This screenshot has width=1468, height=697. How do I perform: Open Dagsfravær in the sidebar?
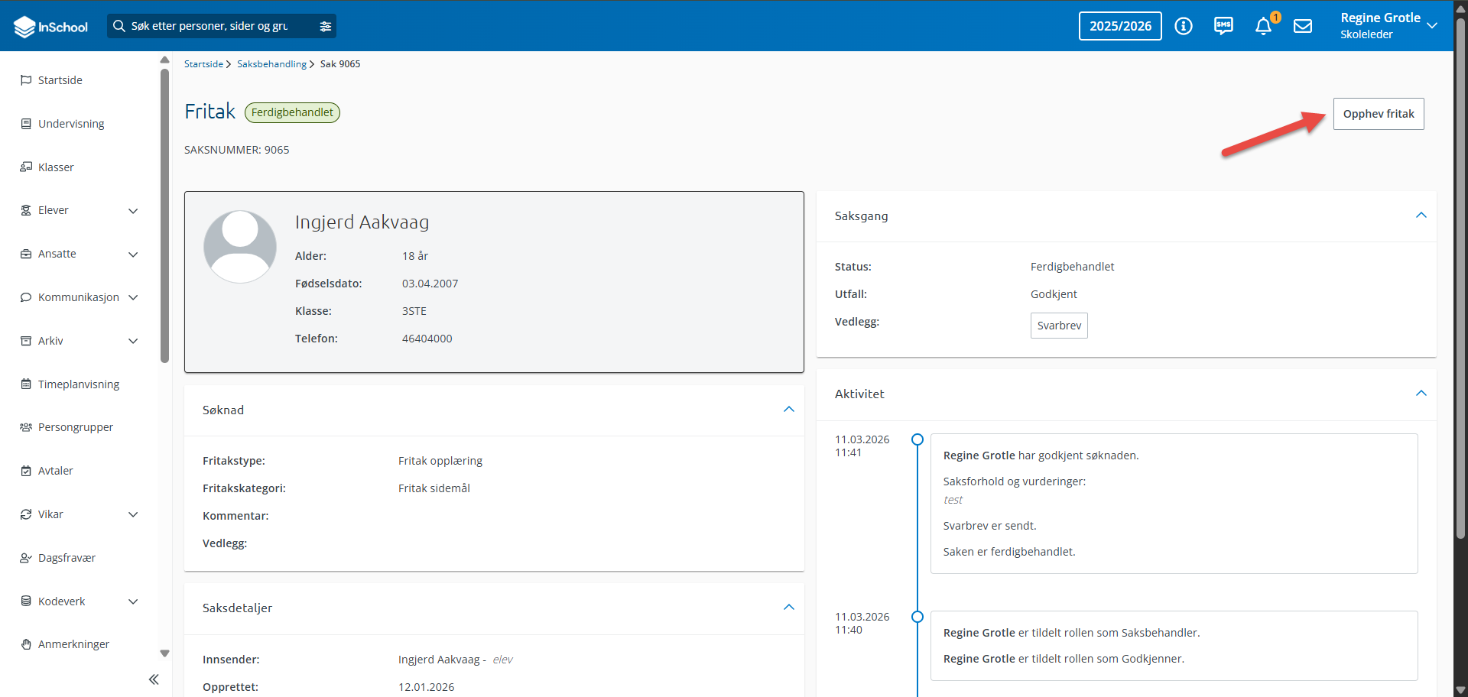click(67, 558)
